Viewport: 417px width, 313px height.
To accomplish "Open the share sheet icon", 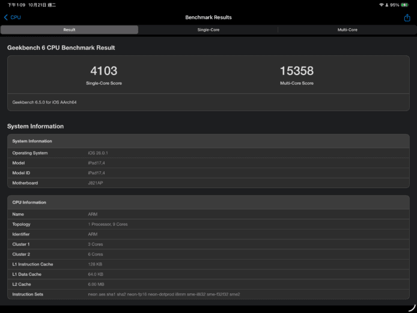I will point(407,17).
